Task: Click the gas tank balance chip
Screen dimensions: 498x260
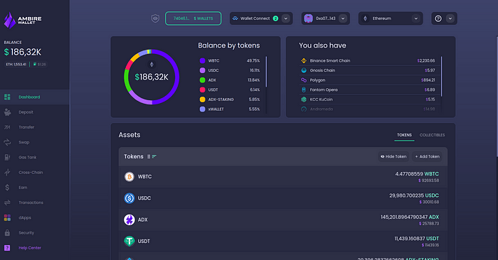Action: pyautogui.click(x=39, y=65)
